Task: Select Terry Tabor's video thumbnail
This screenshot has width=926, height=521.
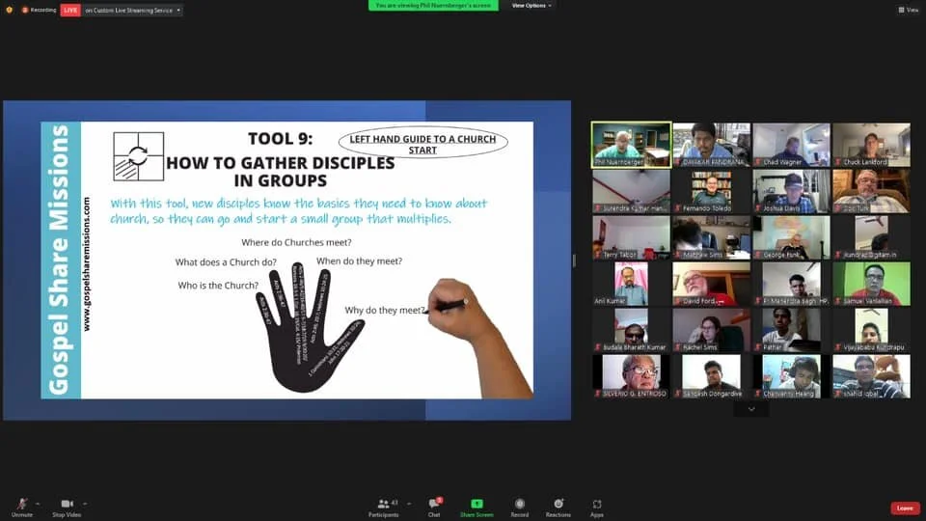Action: coord(631,237)
